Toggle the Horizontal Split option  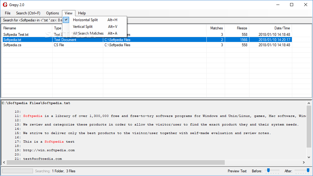pyautogui.click(x=95, y=20)
